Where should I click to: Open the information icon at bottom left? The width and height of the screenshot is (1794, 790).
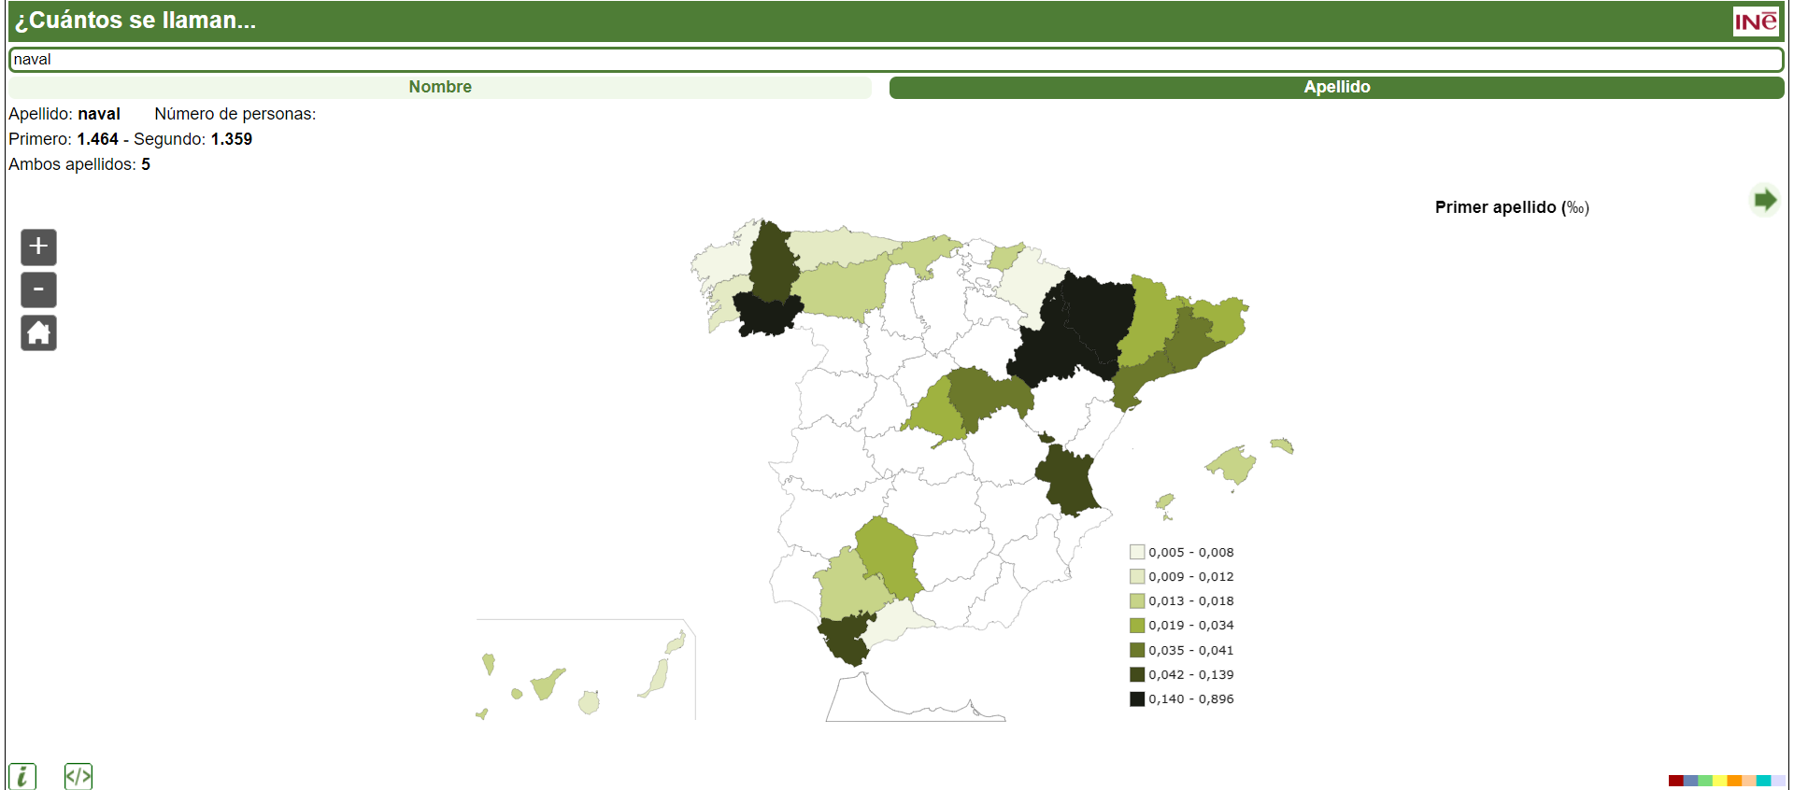point(22,776)
